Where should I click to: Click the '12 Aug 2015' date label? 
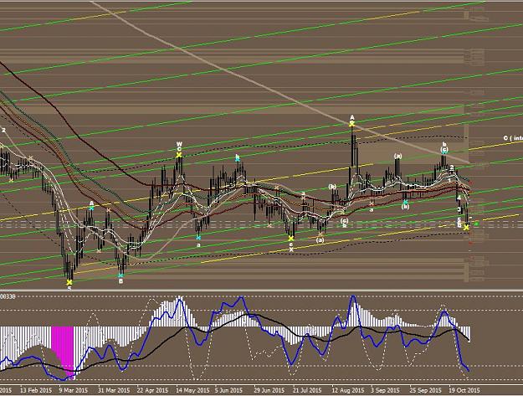point(347,390)
